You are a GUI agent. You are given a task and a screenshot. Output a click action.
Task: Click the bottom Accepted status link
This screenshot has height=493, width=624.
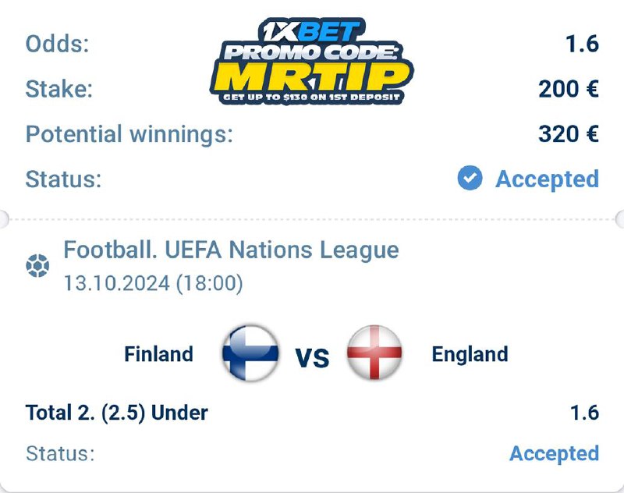[x=554, y=453]
